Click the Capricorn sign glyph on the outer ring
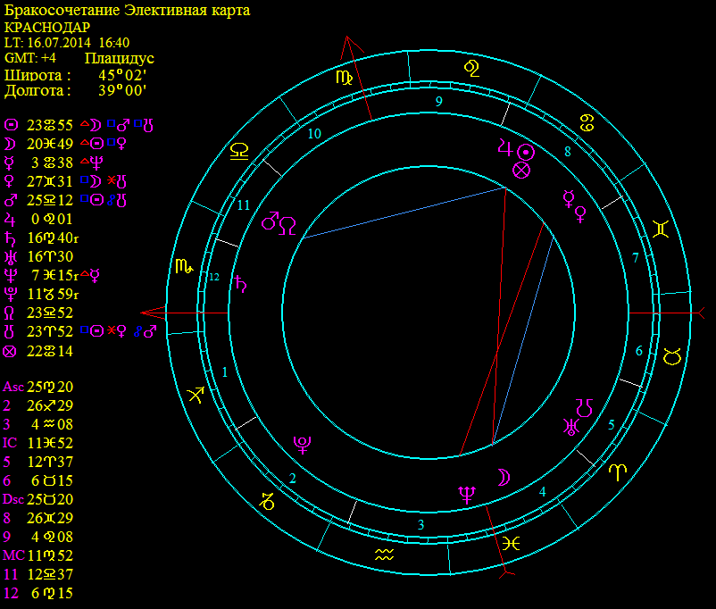716x609 pixels. tap(267, 501)
